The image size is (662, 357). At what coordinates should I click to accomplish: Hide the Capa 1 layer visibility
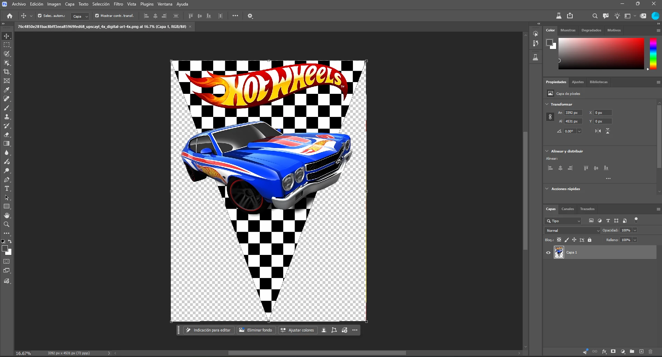click(x=548, y=252)
